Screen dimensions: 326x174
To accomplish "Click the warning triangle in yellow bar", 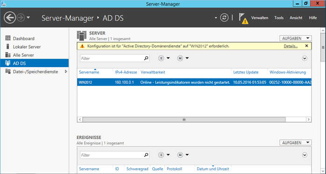I will point(82,46).
